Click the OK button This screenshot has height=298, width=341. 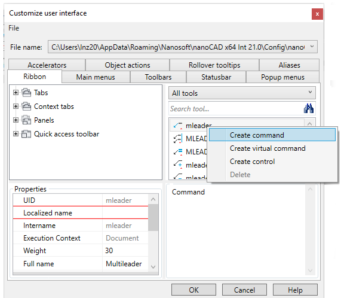click(193, 290)
